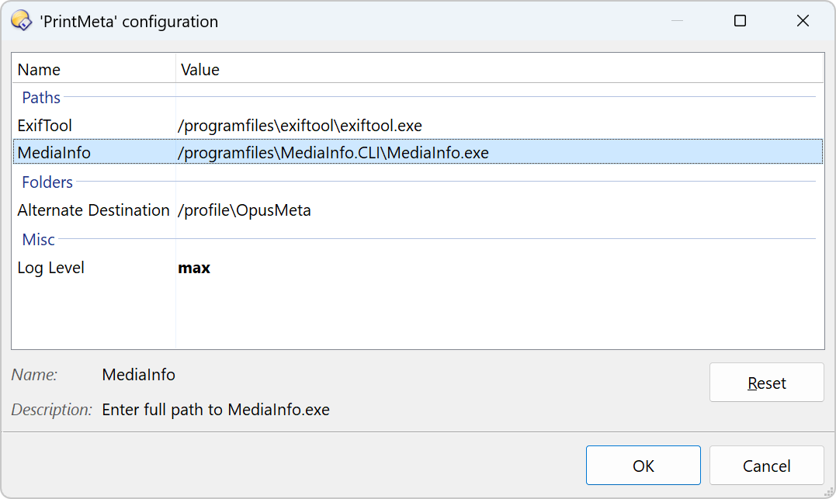Close the PrintMeta configuration window
Screen dimensions: 836x499
pos(803,21)
